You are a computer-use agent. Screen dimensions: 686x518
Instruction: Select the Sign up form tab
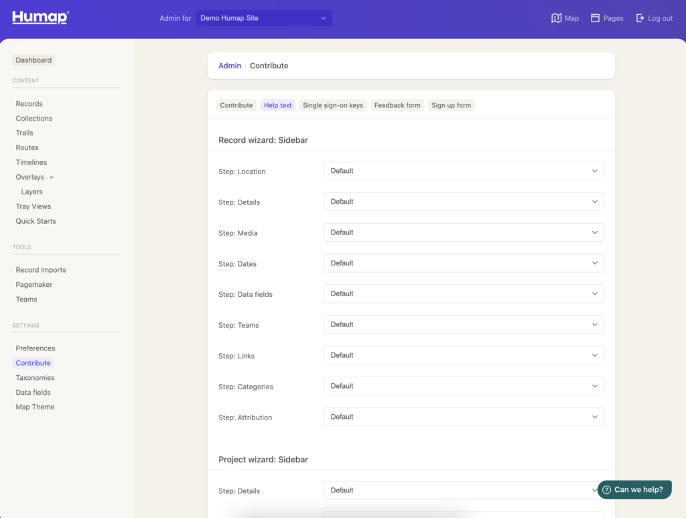[x=451, y=105]
